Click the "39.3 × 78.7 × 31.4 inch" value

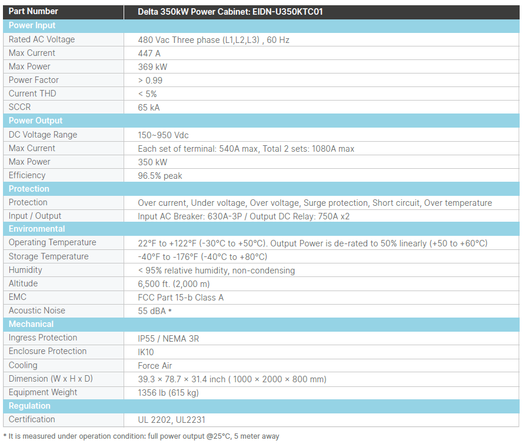[232, 379]
